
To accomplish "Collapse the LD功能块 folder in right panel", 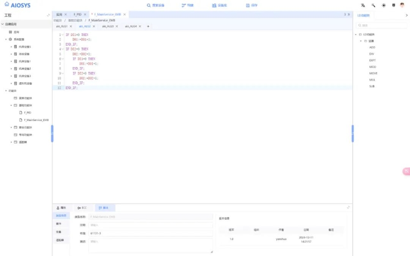I will click(x=356, y=34).
